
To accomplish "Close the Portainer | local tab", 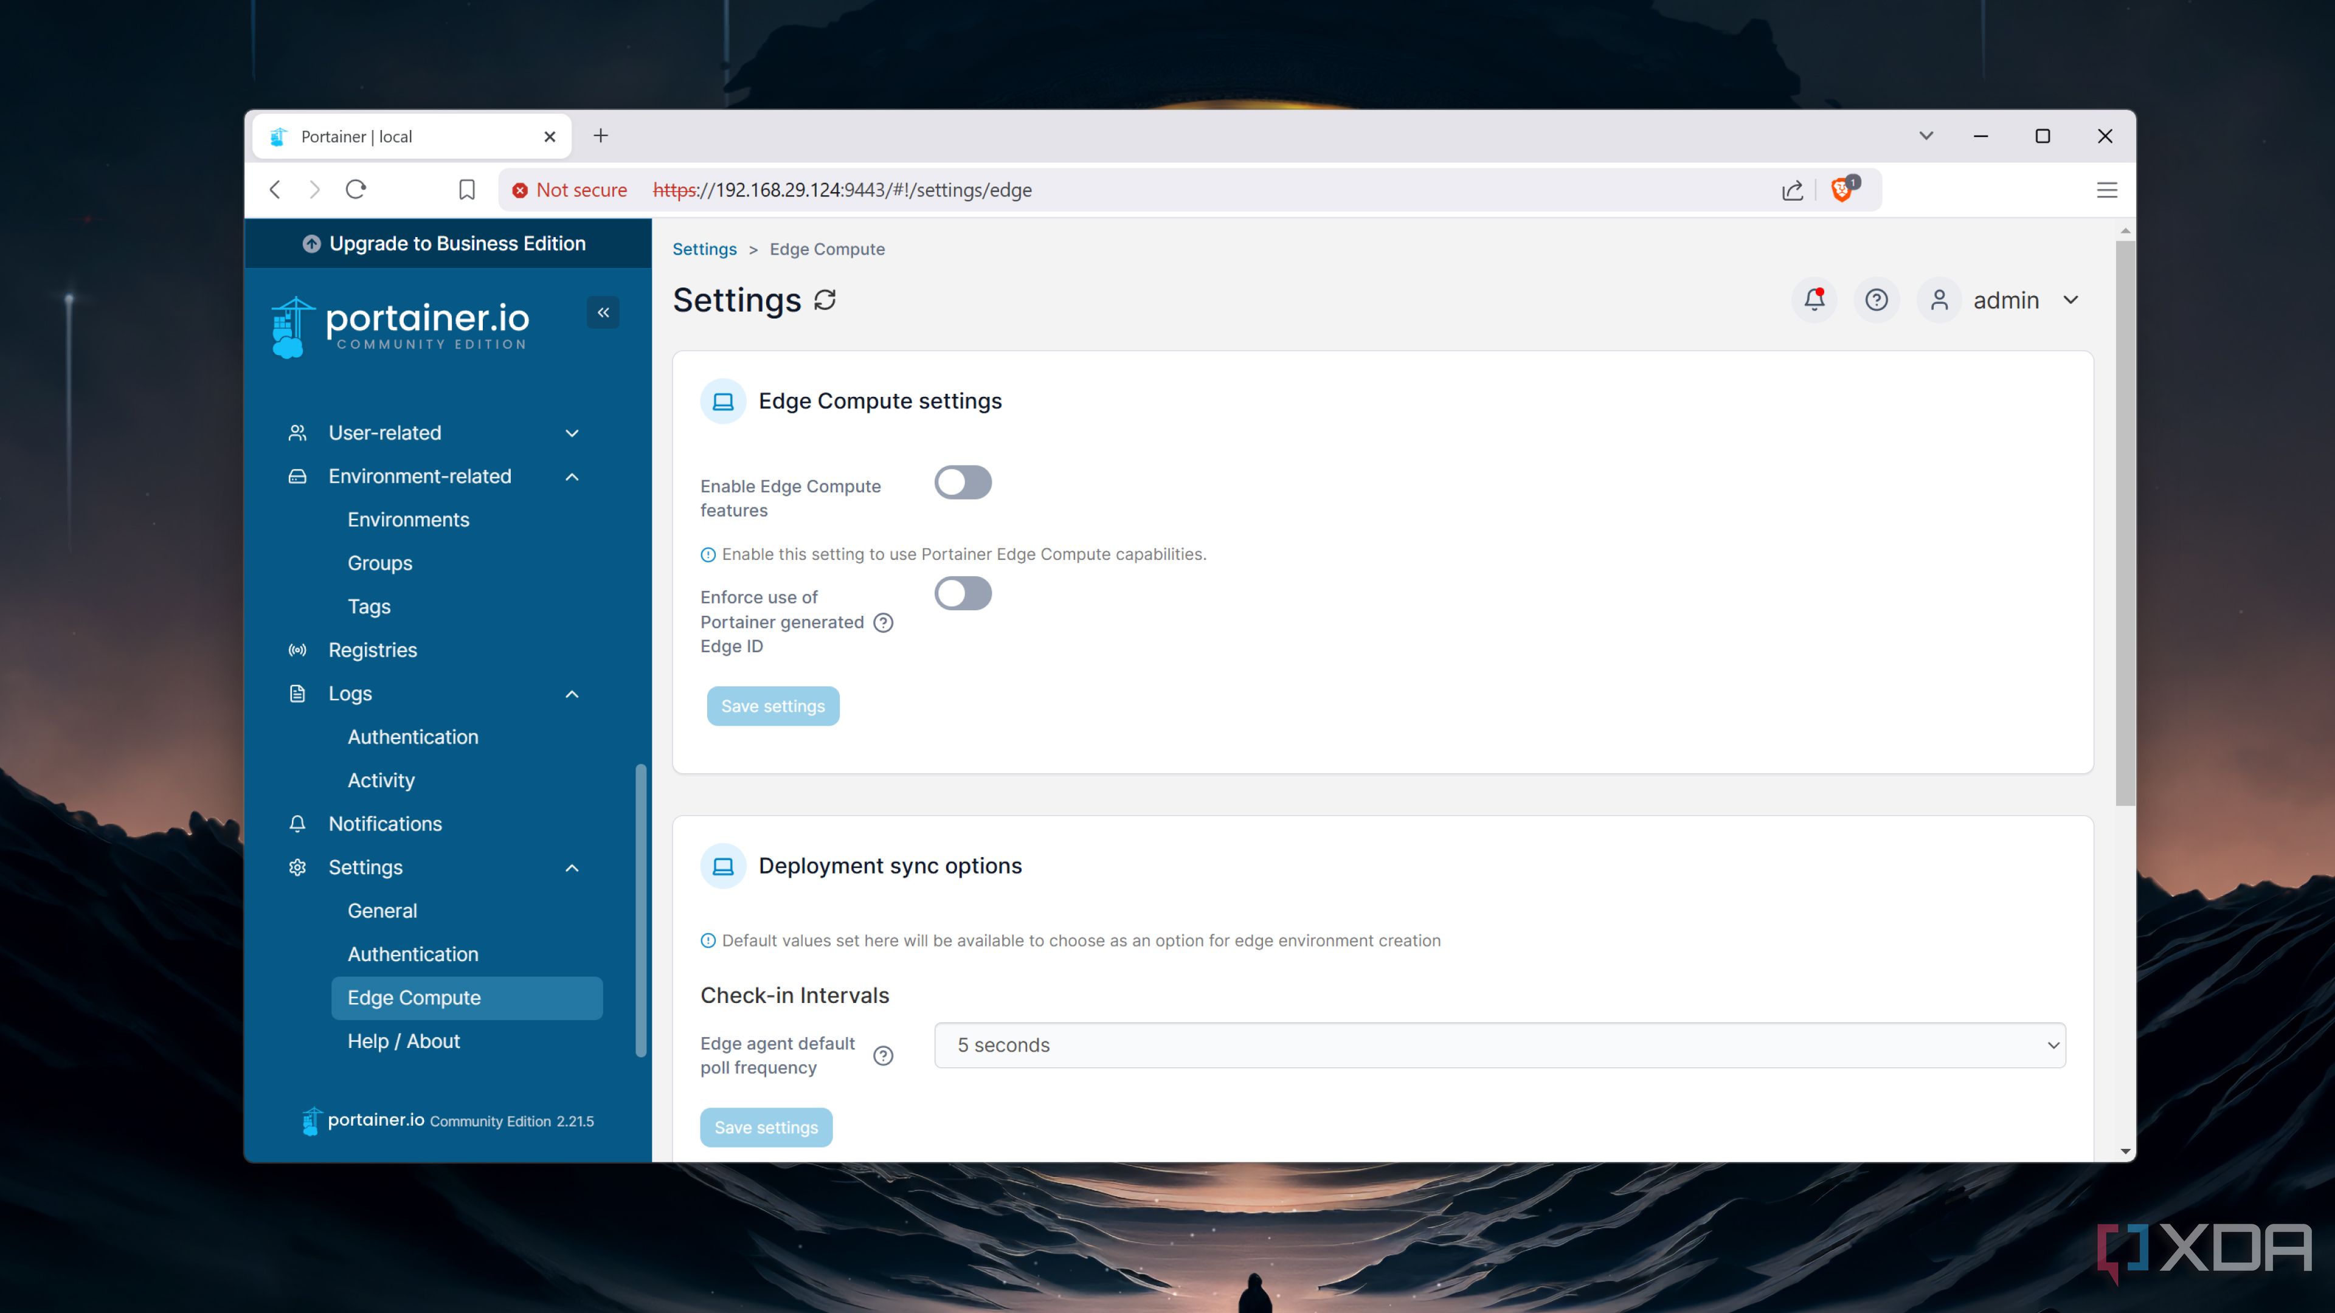I will 549,137.
